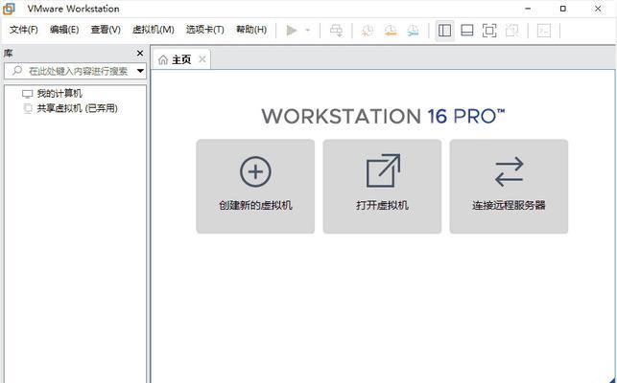The width and height of the screenshot is (617, 383).
Task: Switch to the 主页 tab
Action: point(181,59)
